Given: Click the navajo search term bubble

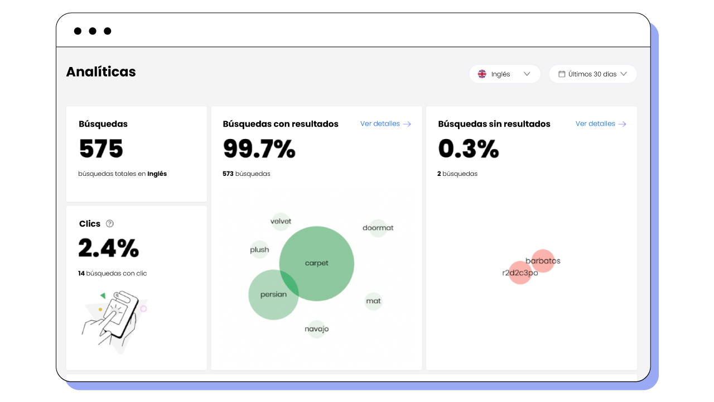Looking at the screenshot, I should [316, 329].
